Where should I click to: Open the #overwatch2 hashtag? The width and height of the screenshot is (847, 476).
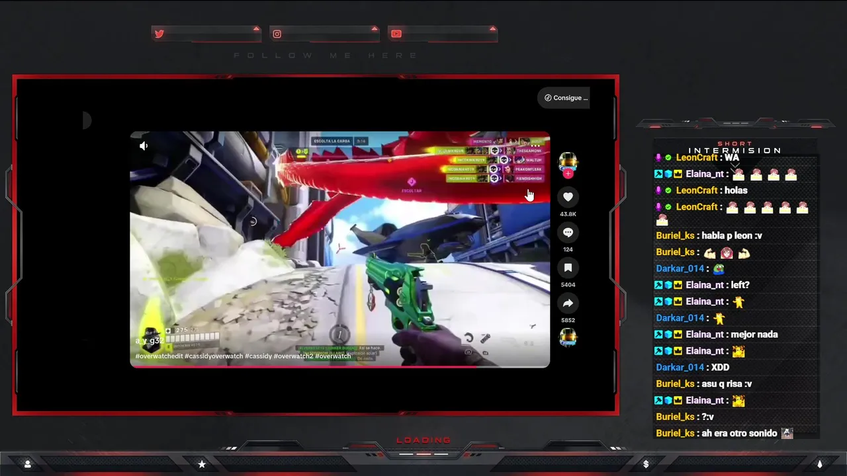pyautogui.click(x=293, y=356)
